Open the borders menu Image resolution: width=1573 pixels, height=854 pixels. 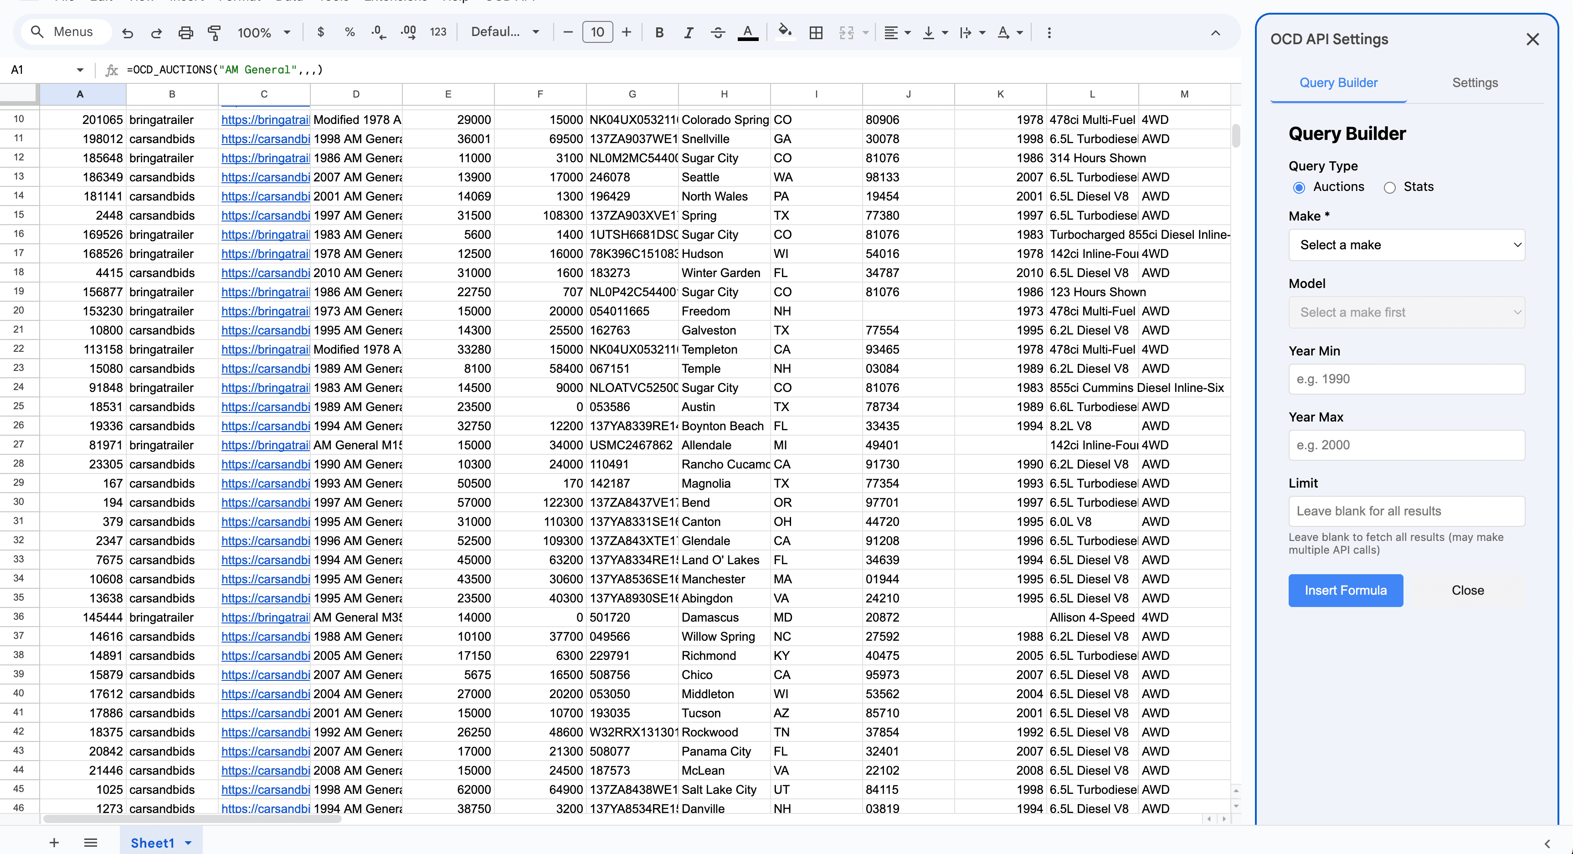click(x=816, y=32)
